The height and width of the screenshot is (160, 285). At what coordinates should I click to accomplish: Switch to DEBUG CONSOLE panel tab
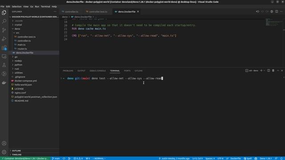click(x=98, y=71)
